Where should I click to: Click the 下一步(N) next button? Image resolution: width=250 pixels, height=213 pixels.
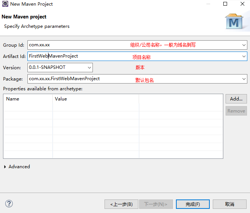pyautogui.click(x=156, y=204)
